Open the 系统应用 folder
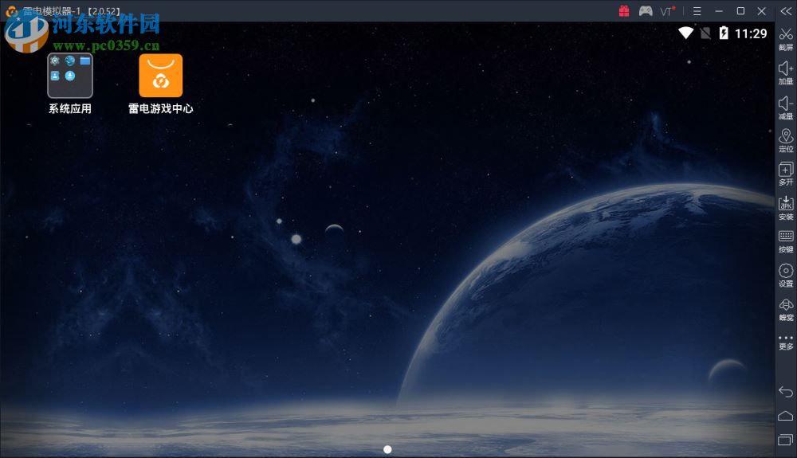Screen dimensions: 797x458 click(x=70, y=76)
